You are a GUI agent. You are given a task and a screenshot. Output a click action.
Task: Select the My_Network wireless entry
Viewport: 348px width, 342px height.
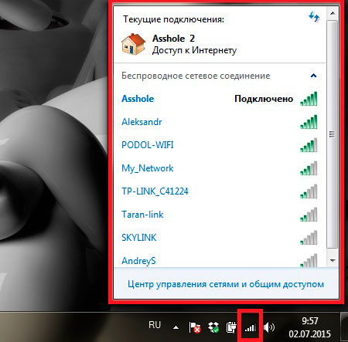220,168
